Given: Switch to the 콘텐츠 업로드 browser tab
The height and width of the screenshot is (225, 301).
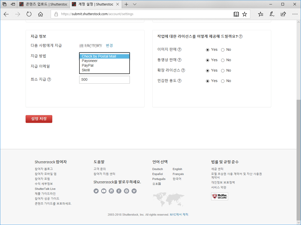Looking at the screenshot, I should pos(43,4).
